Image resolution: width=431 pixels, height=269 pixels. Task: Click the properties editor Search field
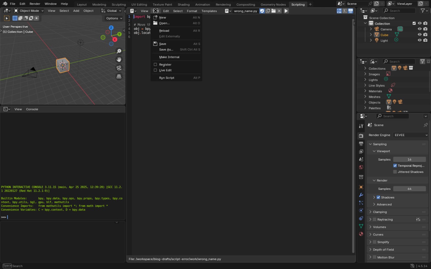click(393, 116)
